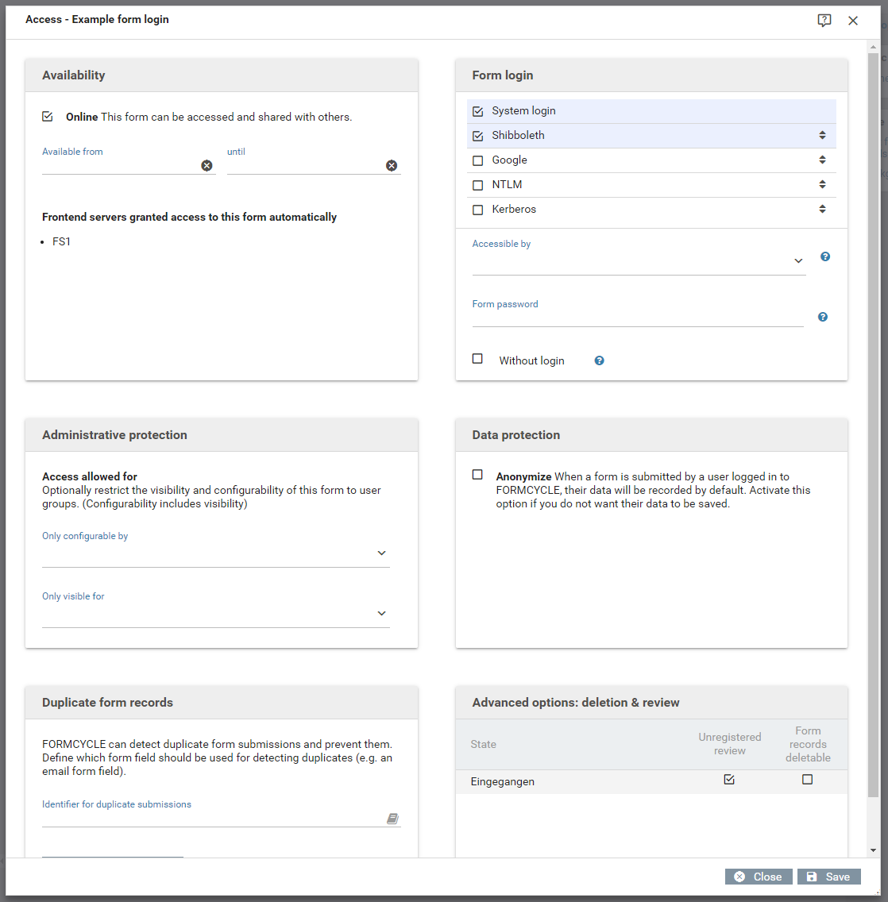This screenshot has height=902, width=888.
Task: Click into the Form password field
Action: click(x=637, y=318)
